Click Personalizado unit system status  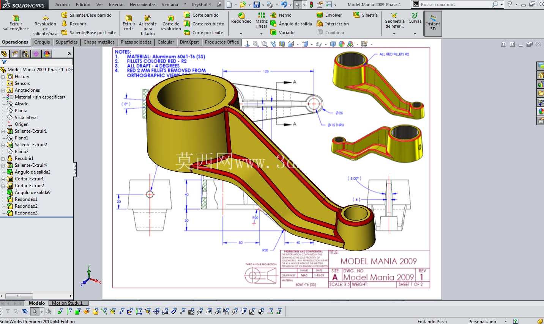(x=482, y=321)
